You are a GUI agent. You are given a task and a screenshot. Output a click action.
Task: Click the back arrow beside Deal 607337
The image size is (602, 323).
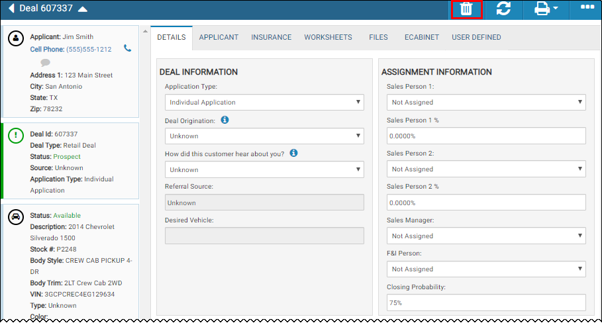pos(11,8)
